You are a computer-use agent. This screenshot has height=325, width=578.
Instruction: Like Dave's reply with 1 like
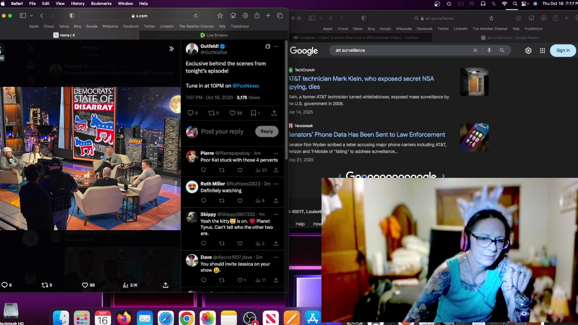coord(240,280)
